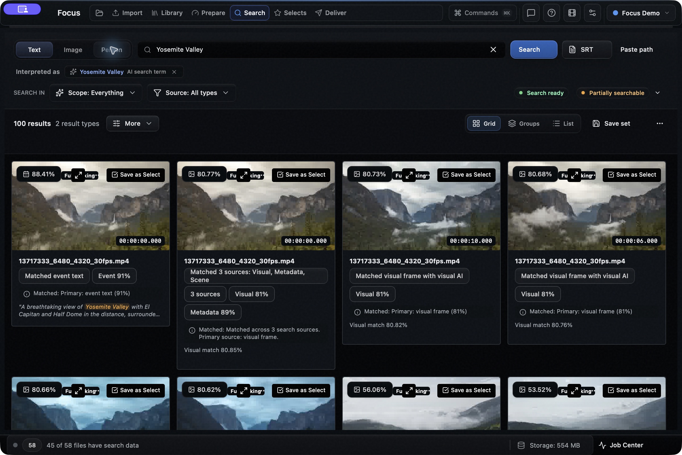Switch the search mode to Text

pyautogui.click(x=34, y=49)
